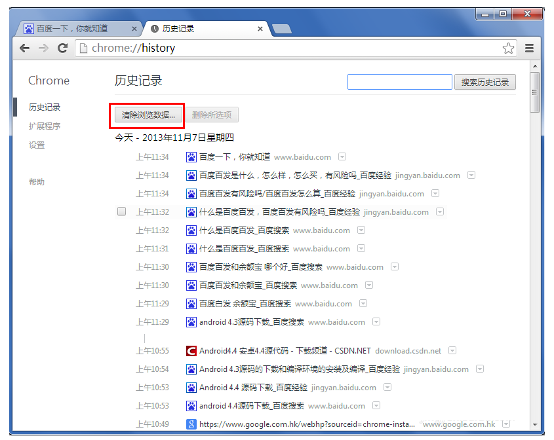
Task: Switch to 百度一下，你就知道 tab
Action: click(72, 29)
